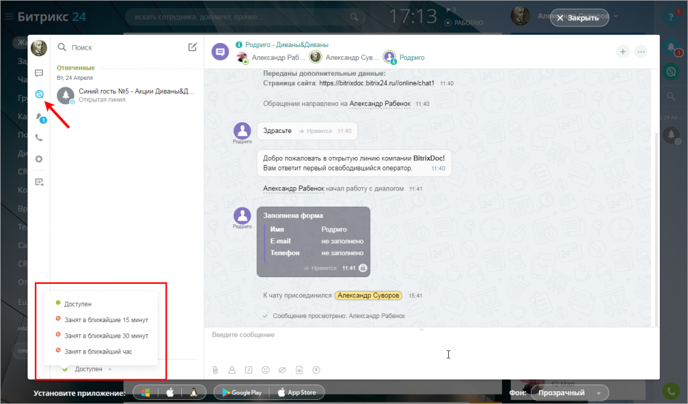Click green phone call button bottom right
Viewport: 688px width, 404px height.
click(x=671, y=391)
